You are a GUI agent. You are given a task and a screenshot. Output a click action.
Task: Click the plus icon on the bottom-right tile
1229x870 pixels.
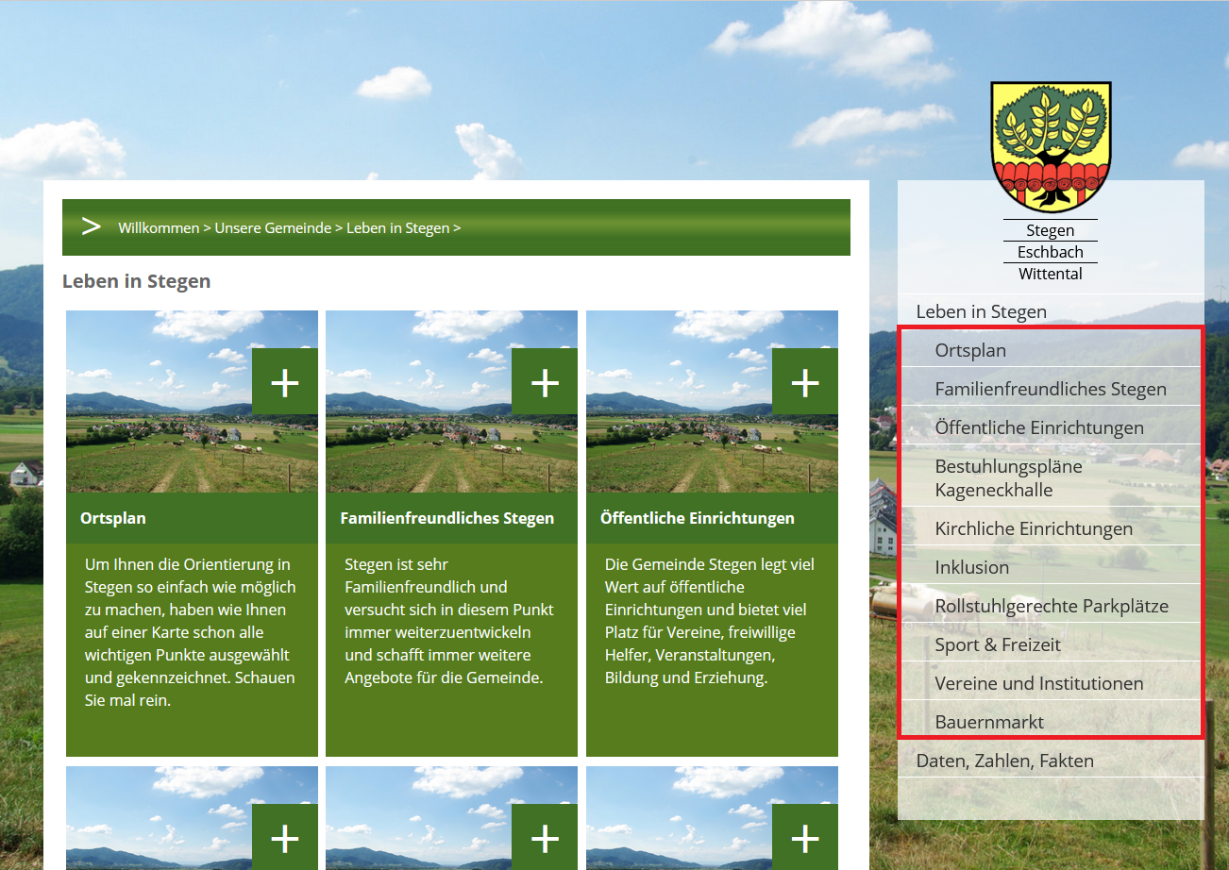tap(804, 835)
